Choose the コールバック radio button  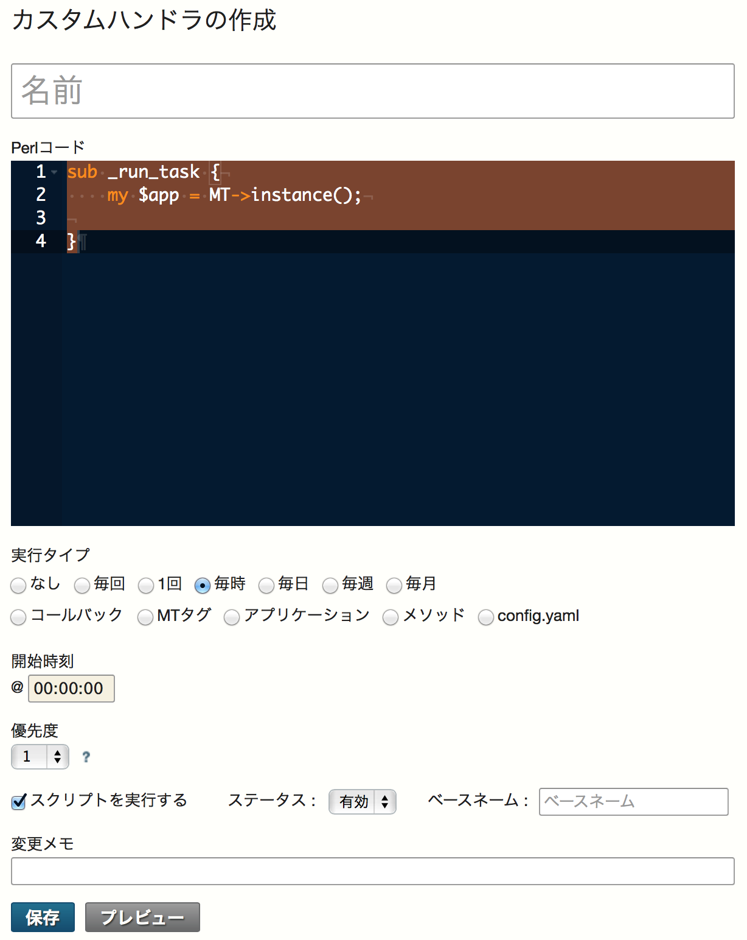[x=19, y=617]
